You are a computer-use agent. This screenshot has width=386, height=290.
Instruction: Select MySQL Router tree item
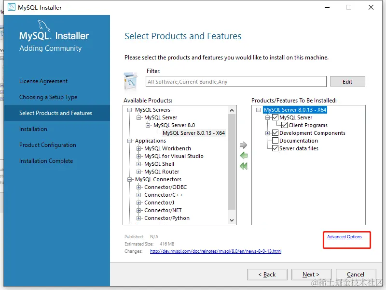click(162, 172)
